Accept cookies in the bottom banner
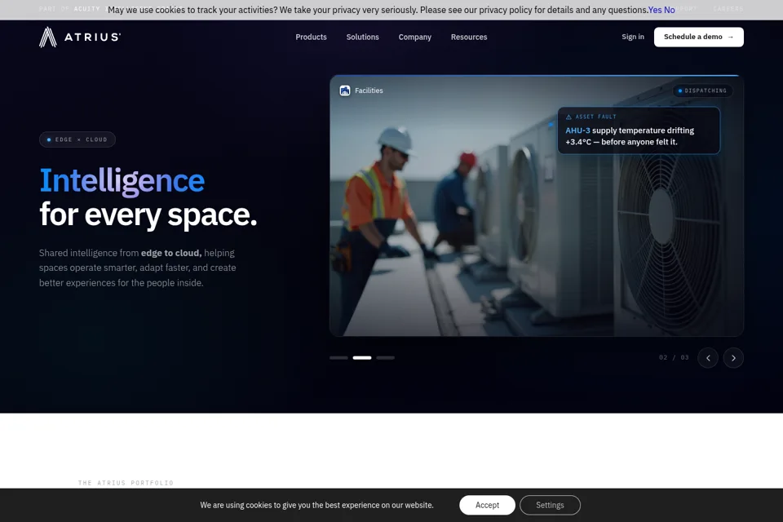Image resolution: width=783 pixels, height=522 pixels. point(487,505)
